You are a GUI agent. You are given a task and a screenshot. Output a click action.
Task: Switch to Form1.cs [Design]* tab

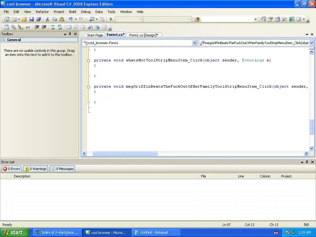pyautogui.click(x=144, y=35)
